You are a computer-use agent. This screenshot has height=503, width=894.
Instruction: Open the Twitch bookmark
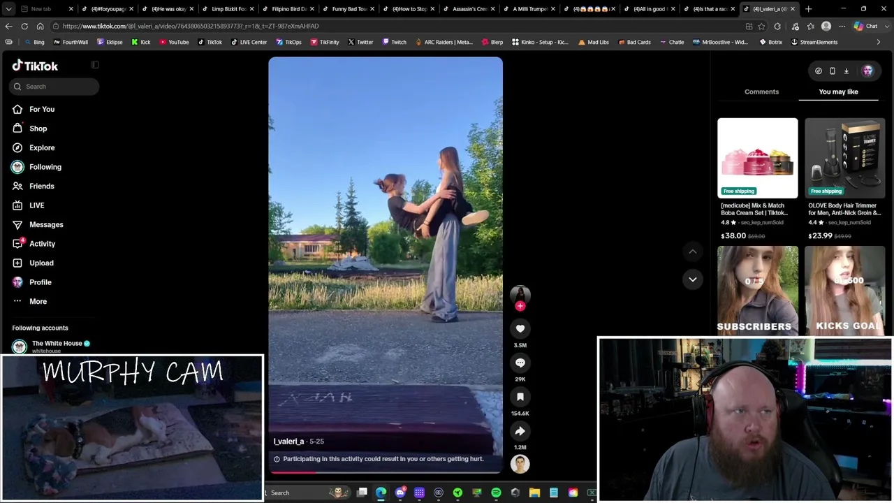394,42
